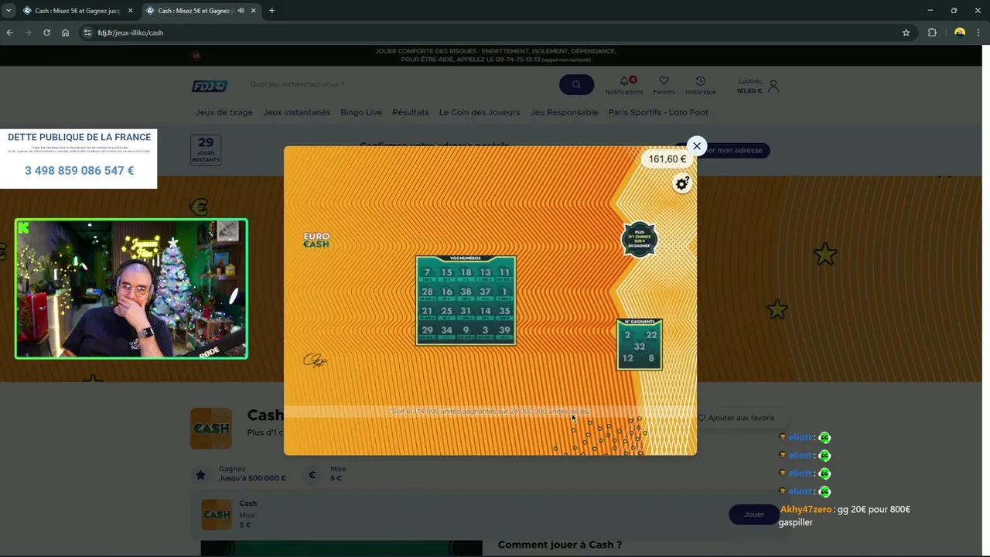Click "Plus d'1 chance sur 4" badge
Viewport: 990px width, 557px height.
(x=639, y=239)
